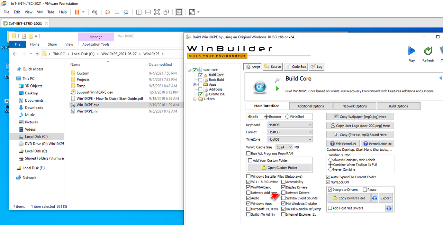The image size is (443, 225).
Task: Open VMware Tabs menu
Action: pyautogui.click(x=51, y=12)
